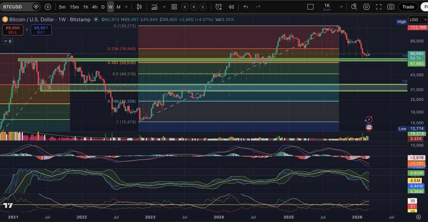Click the blue 68,661 BUY button

[x=41, y=30]
